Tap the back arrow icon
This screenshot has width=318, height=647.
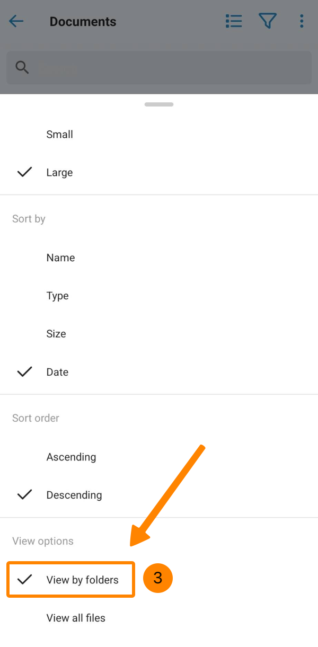pos(16,21)
